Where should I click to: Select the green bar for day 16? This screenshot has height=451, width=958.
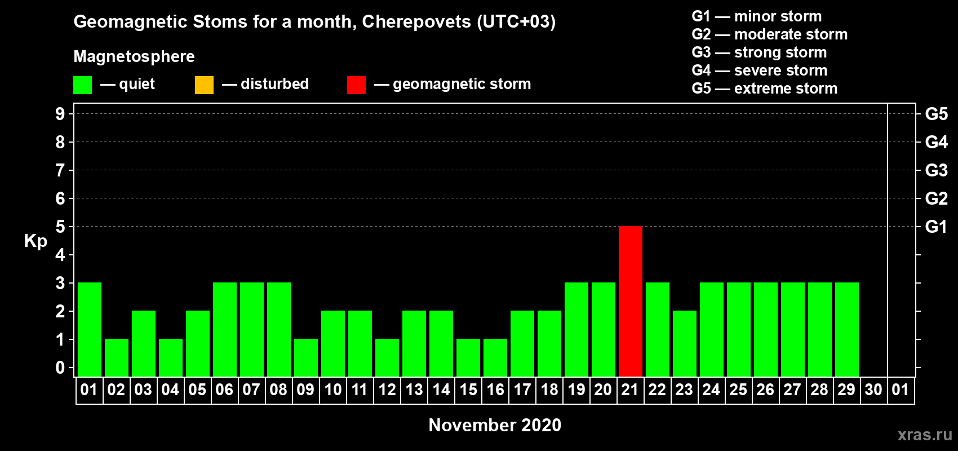pyautogui.click(x=495, y=357)
